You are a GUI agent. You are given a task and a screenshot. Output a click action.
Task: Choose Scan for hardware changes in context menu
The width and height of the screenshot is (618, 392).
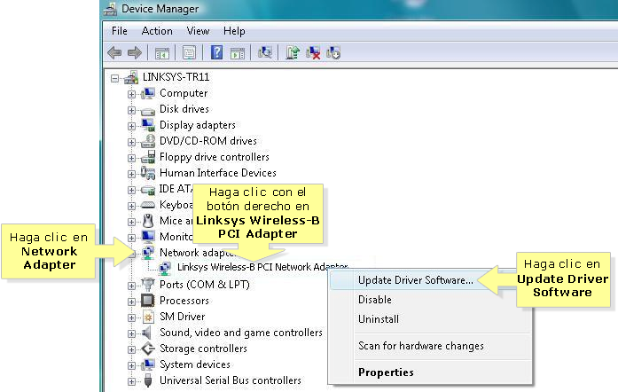421,346
